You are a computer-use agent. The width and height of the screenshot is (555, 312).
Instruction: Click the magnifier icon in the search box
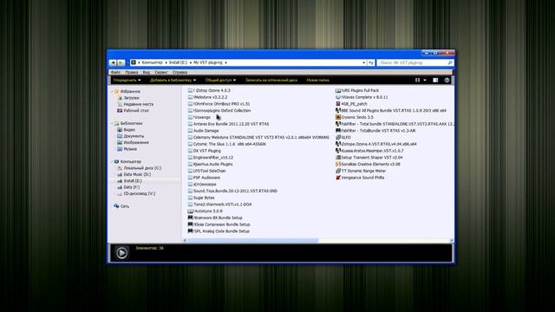[450, 62]
